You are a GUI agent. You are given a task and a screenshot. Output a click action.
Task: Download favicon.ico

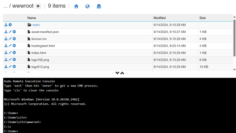point(6,39)
